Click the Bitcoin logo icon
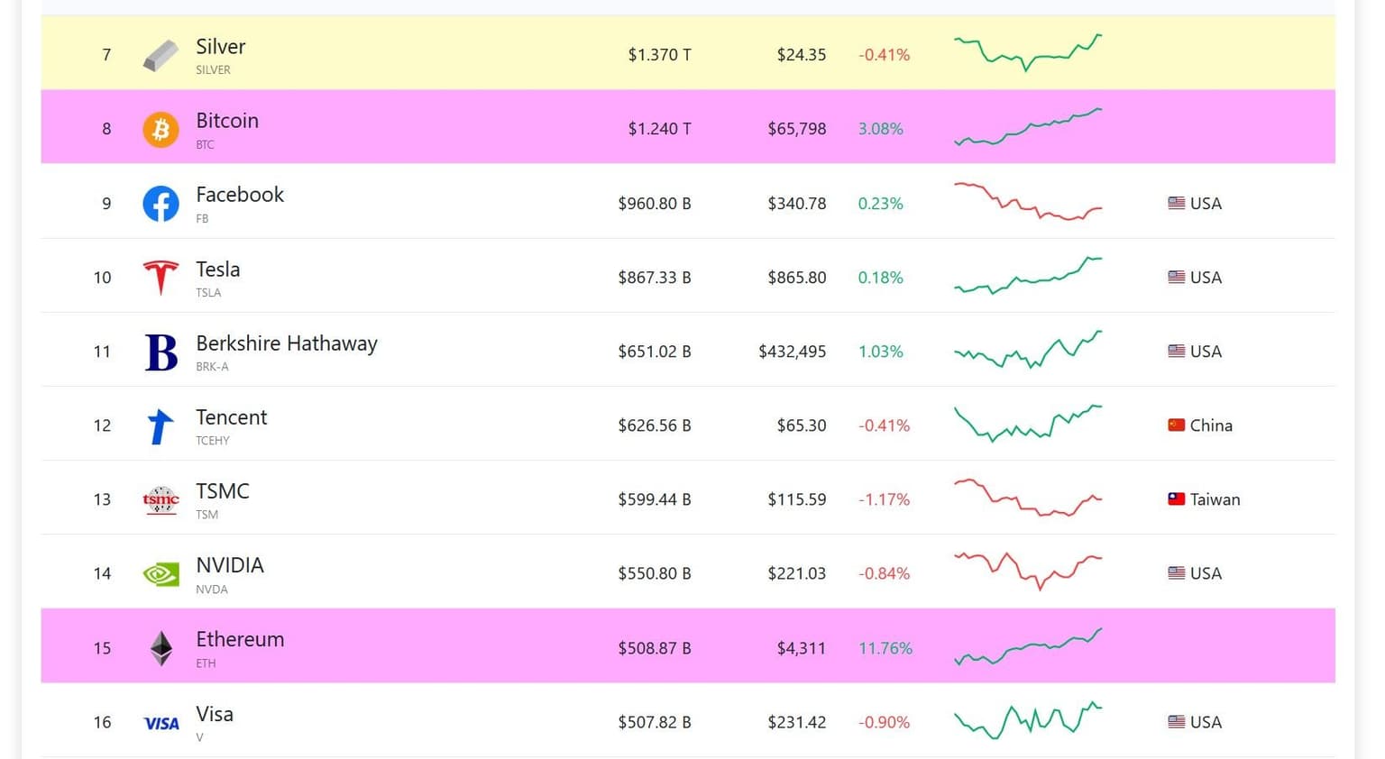1385x759 pixels. [x=161, y=130]
